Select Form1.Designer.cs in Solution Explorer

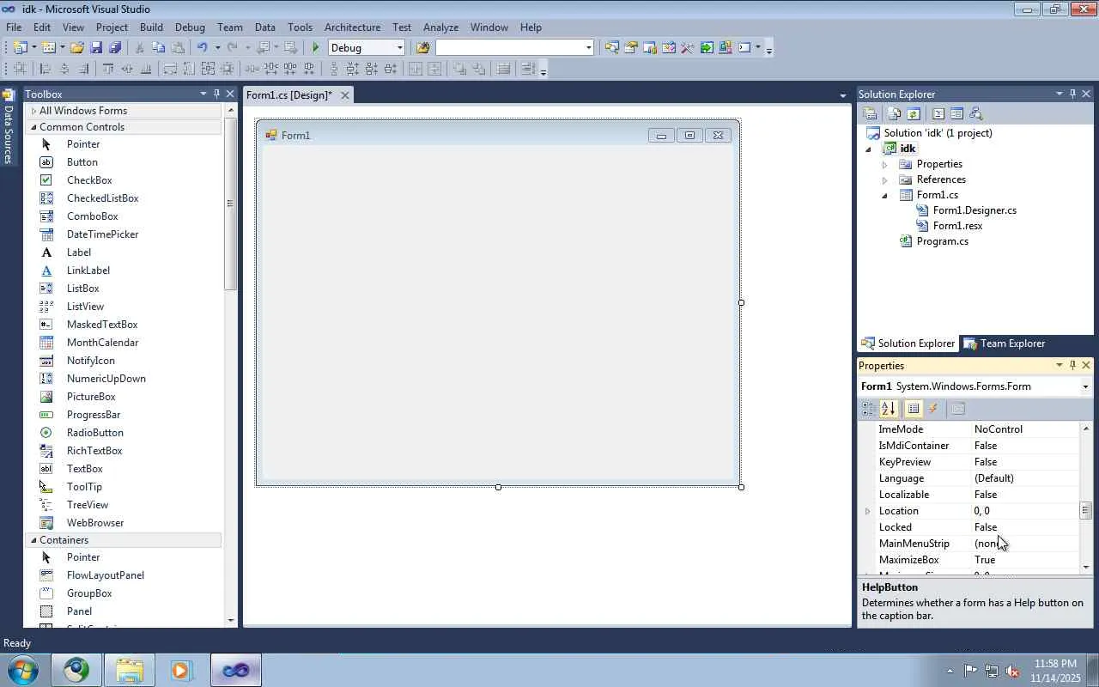tap(975, 210)
